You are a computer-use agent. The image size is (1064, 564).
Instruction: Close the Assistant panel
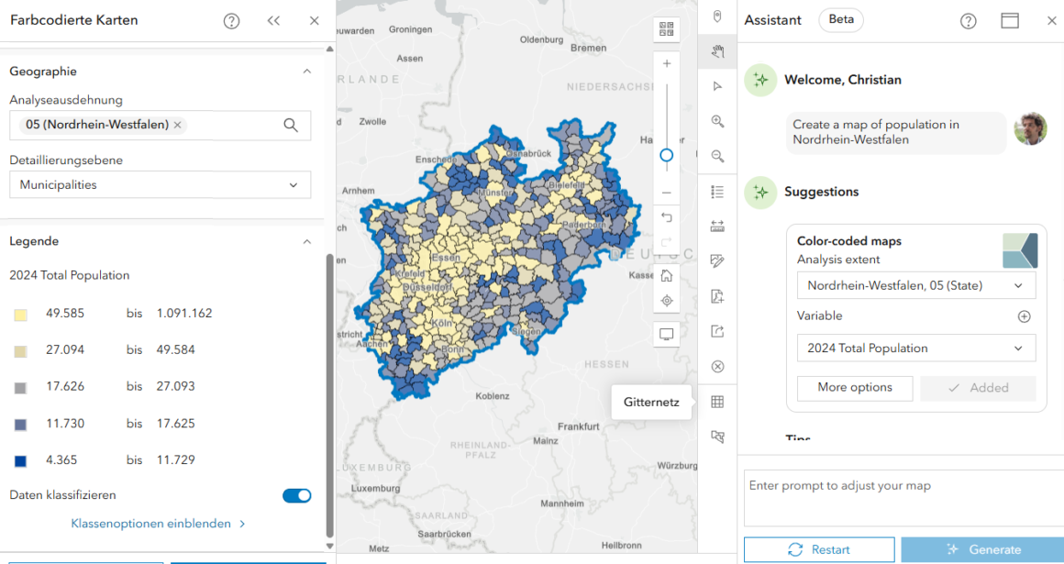(x=1051, y=21)
